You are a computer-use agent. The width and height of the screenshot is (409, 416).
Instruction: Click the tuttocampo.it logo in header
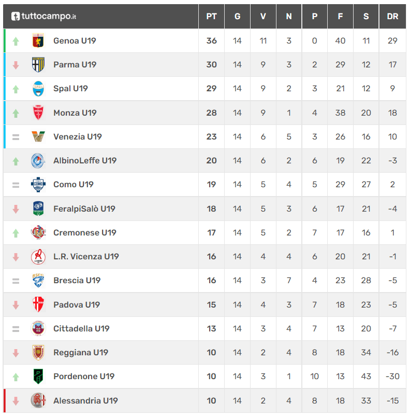click(x=43, y=17)
